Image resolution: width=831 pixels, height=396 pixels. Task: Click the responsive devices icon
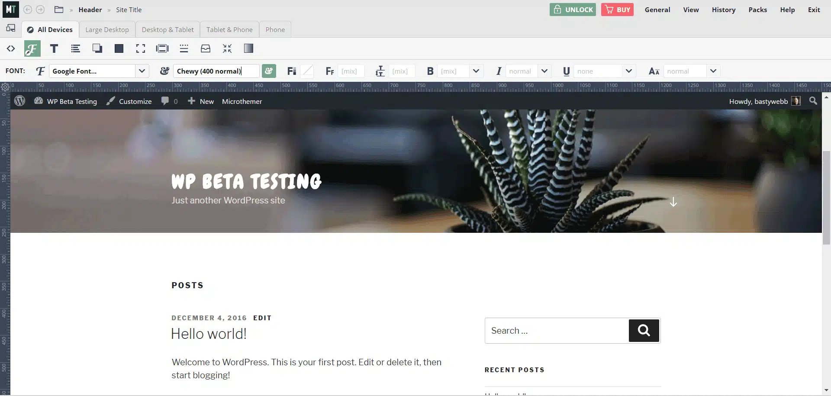click(11, 29)
